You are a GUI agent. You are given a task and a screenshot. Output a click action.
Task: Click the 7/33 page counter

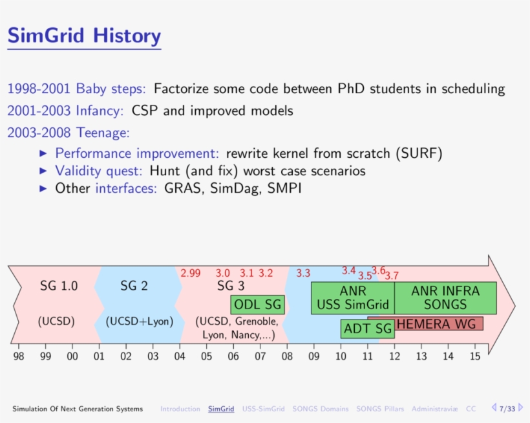point(507,409)
